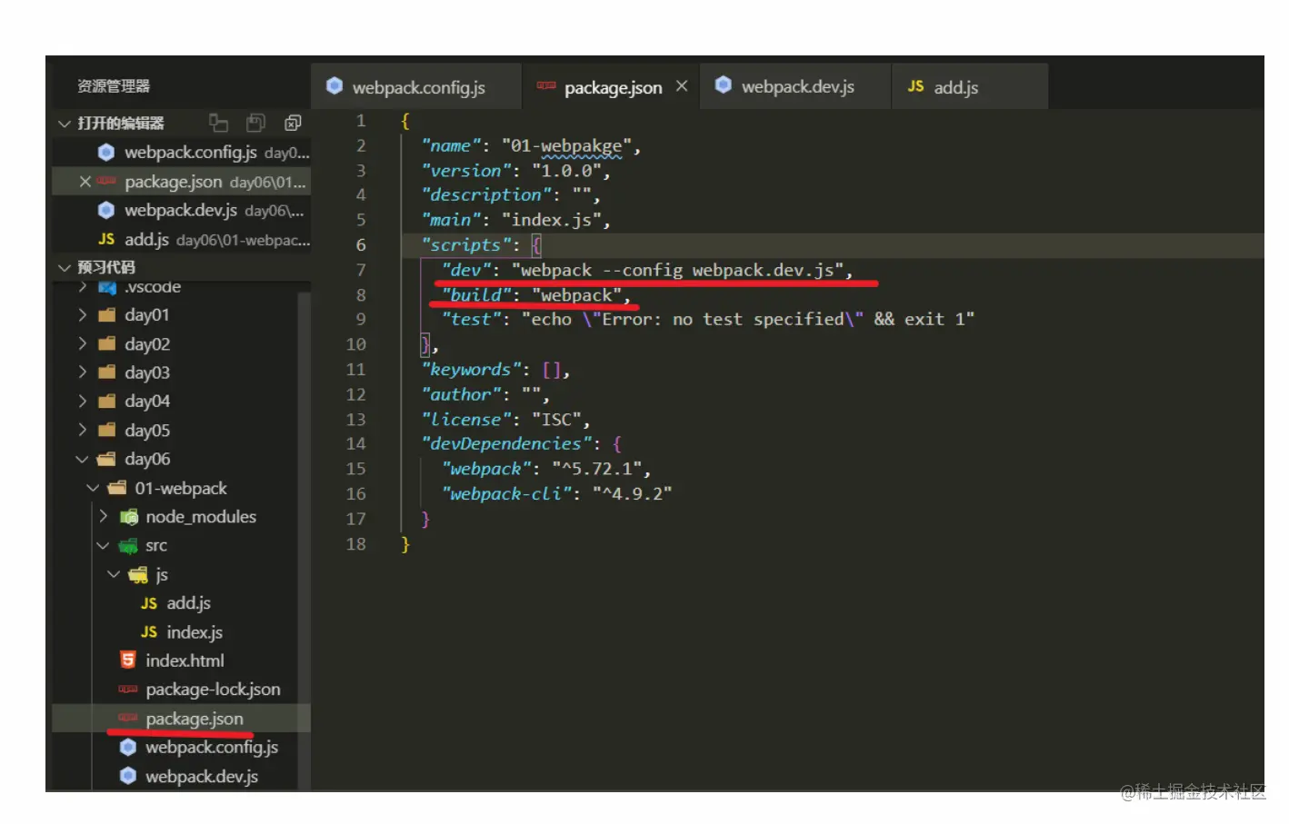Expand the day04 folder
1289x824 pixels.
[83, 402]
